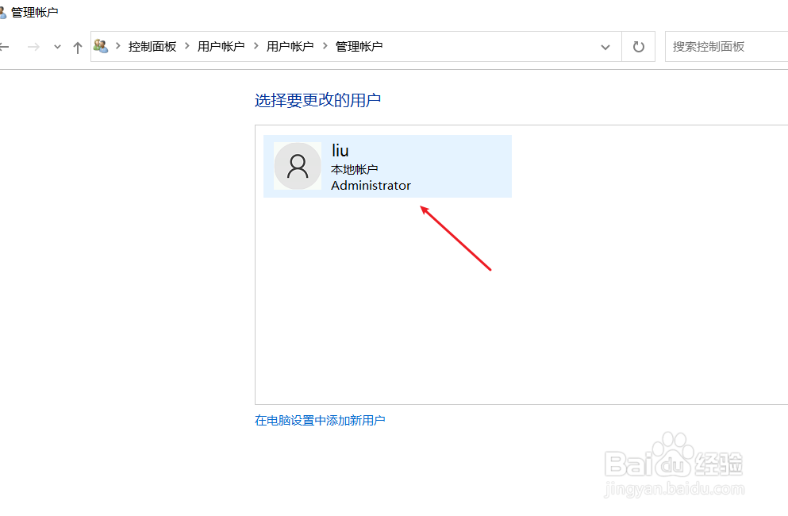Image resolution: width=788 pixels, height=516 pixels.
Task: Click the 本地帐户 label inside the liu tile
Action: tap(354, 168)
